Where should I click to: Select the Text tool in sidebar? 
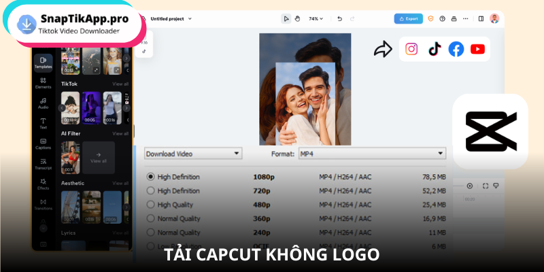tap(43, 124)
